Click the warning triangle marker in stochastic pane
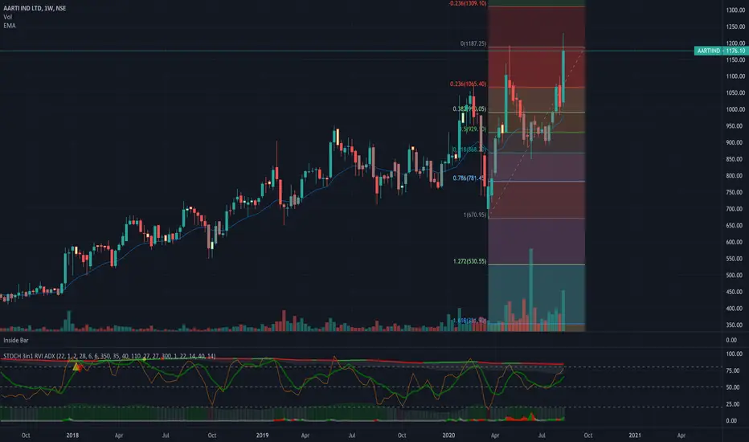749x442 pixels. pos(76,366)
